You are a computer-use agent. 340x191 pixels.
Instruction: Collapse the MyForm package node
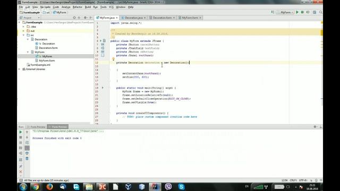pos(28,52)
